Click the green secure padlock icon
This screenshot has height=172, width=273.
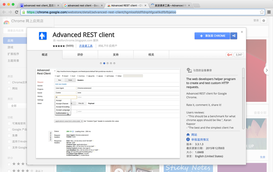[x=24, y=12]
